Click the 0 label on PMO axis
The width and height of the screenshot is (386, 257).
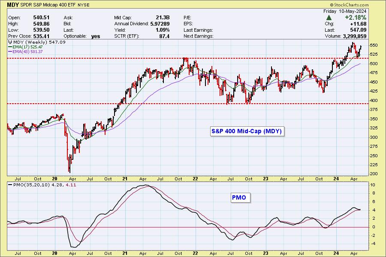point(374,227)
